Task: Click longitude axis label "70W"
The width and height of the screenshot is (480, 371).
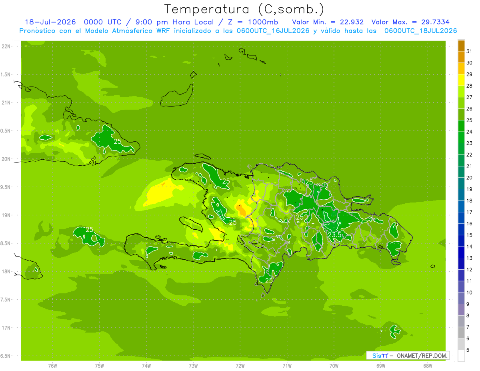Action: tap(334, 366)
